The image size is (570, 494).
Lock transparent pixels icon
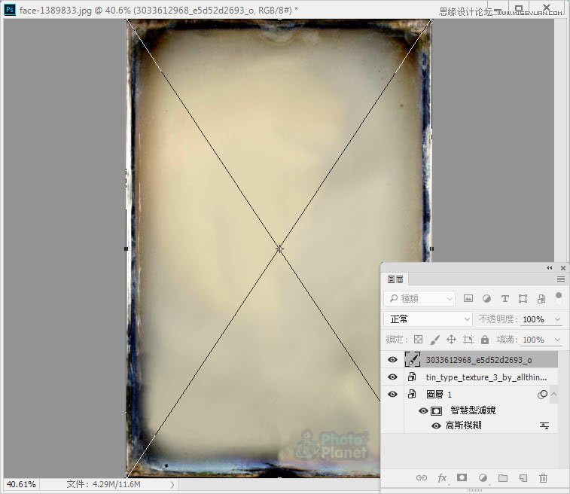pyautogui.click(x=419, y=340)
